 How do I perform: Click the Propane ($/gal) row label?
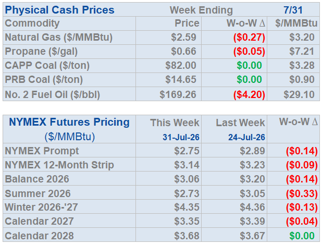(41, 52)
